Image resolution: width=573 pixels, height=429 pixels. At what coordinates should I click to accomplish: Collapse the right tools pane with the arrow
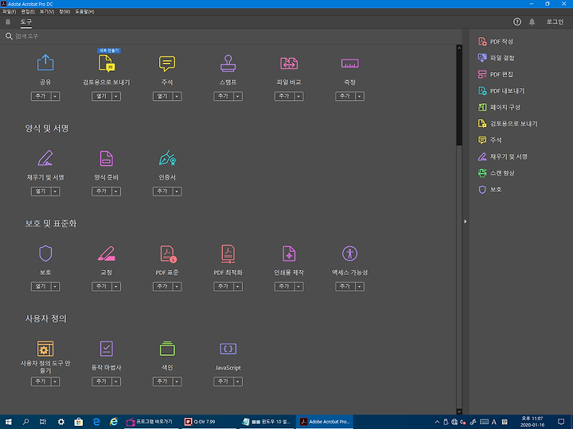(x=466, y=222)
